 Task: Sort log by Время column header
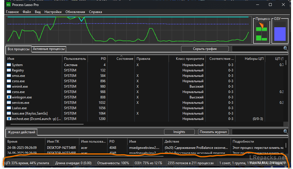[x=26, y=141]
